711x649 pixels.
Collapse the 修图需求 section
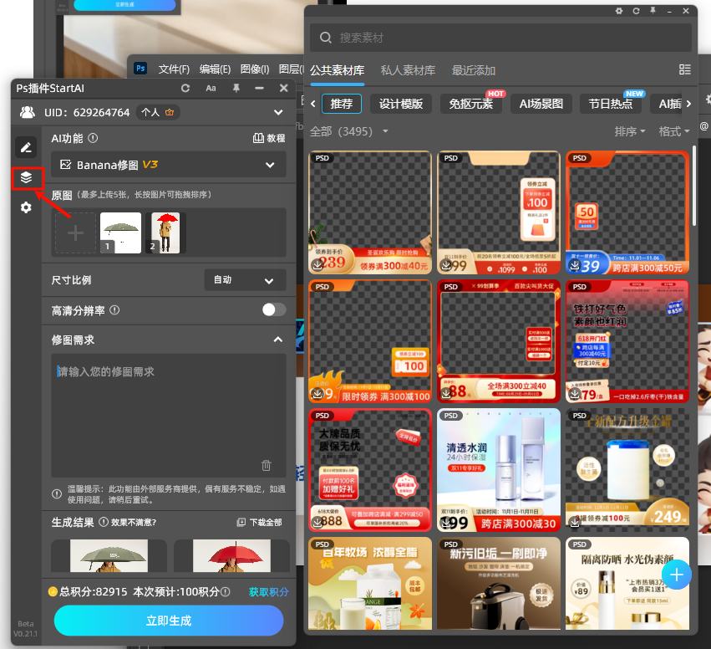click(277, 340)
